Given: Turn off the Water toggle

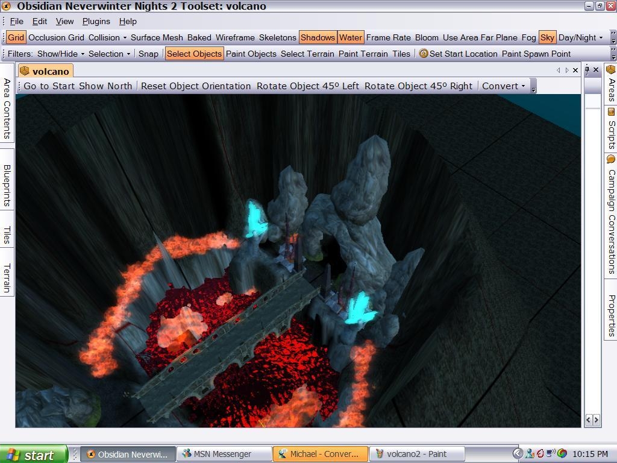Looking at the screenshot, I should pos(350,37).
